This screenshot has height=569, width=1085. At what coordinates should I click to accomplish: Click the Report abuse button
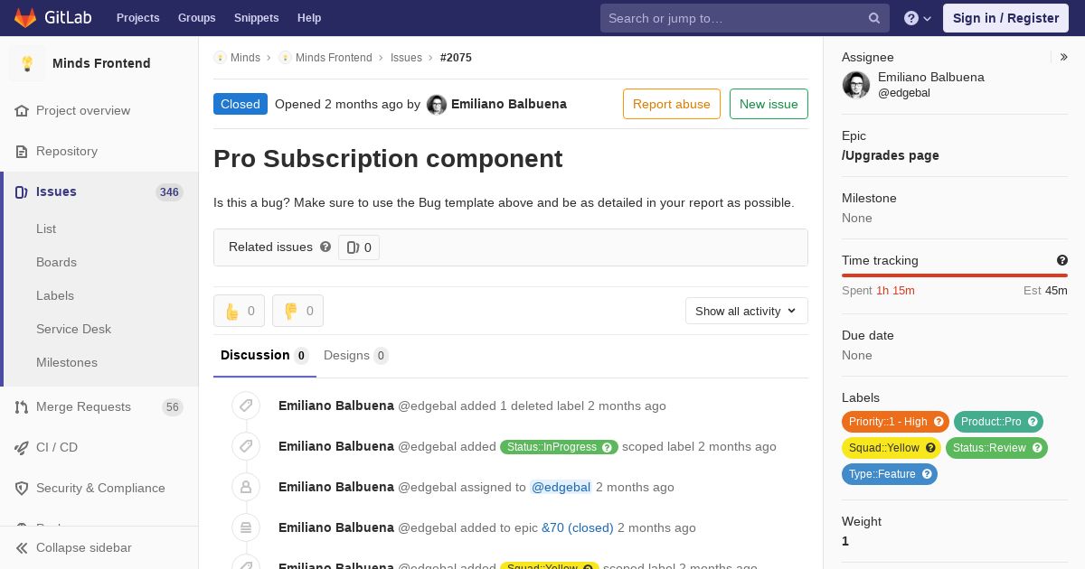tap(672, 104)
